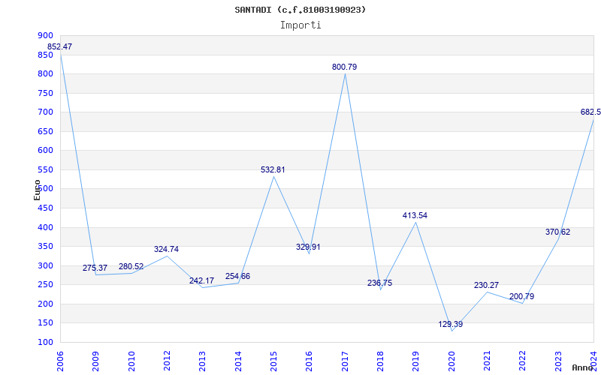Select the 2019 x-axis label
This screenshot has height=375, width=601.
tap(416, 361)
